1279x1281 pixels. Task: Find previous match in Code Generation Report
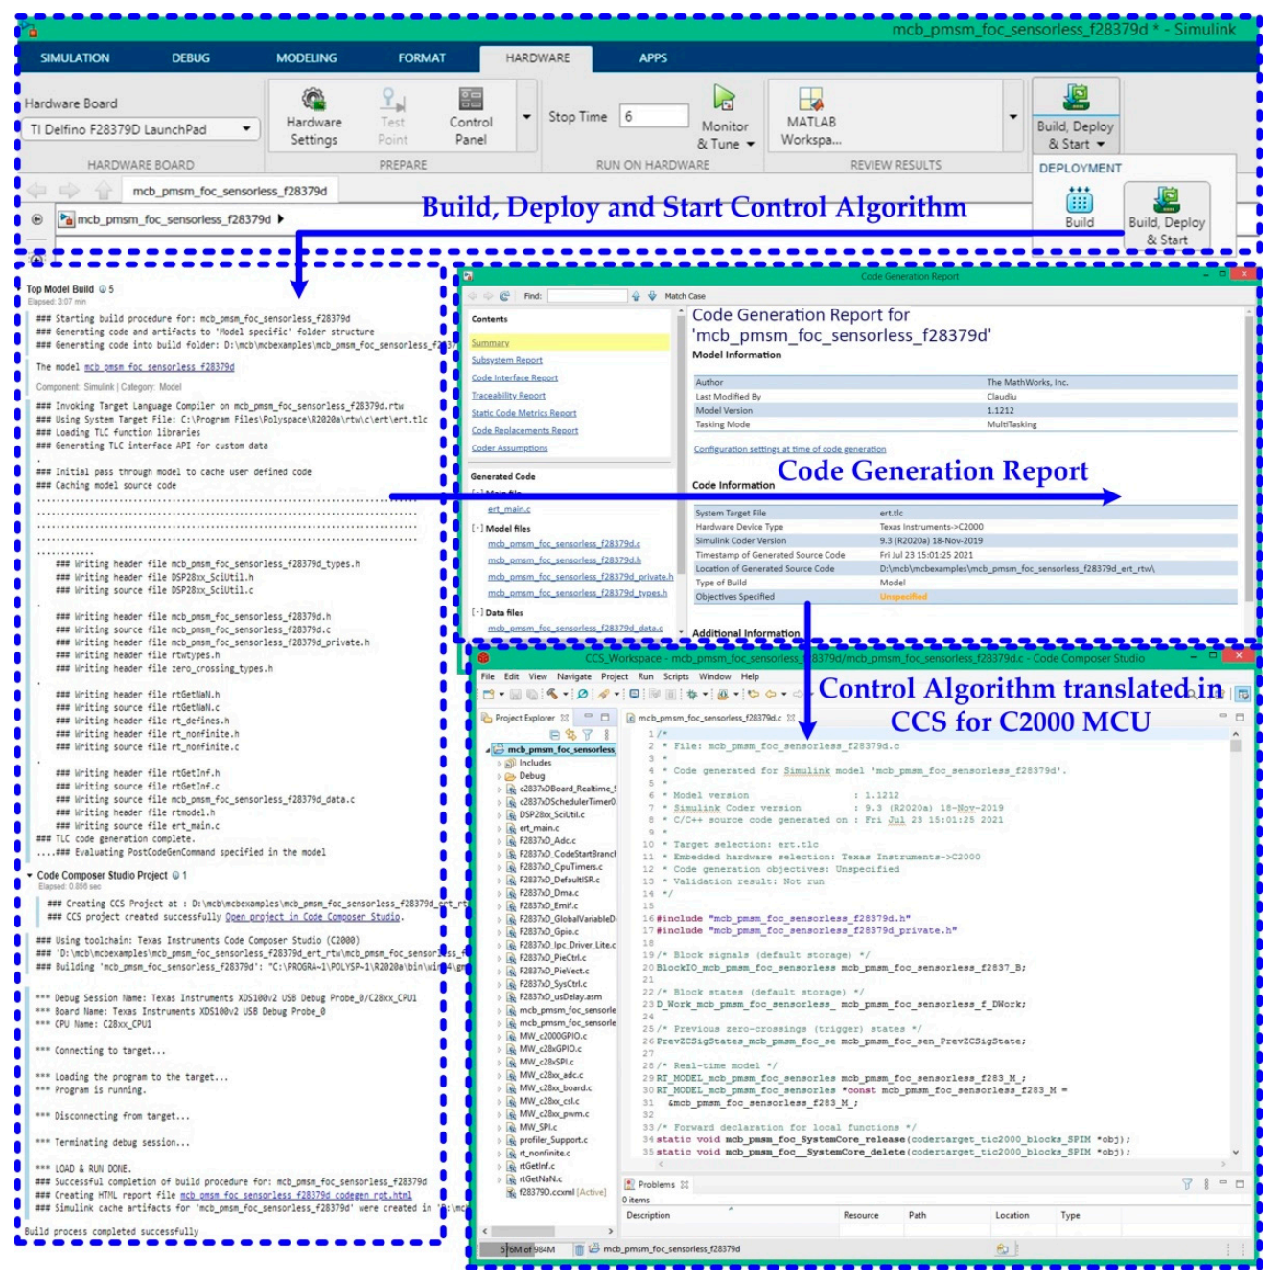tap(636, 296)
